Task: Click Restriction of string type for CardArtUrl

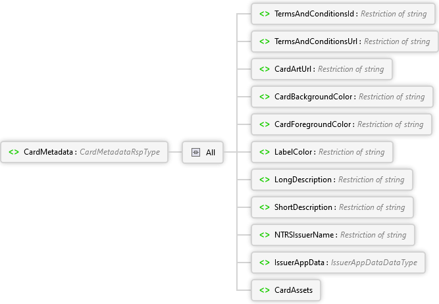Action: [x=351, y=69]
